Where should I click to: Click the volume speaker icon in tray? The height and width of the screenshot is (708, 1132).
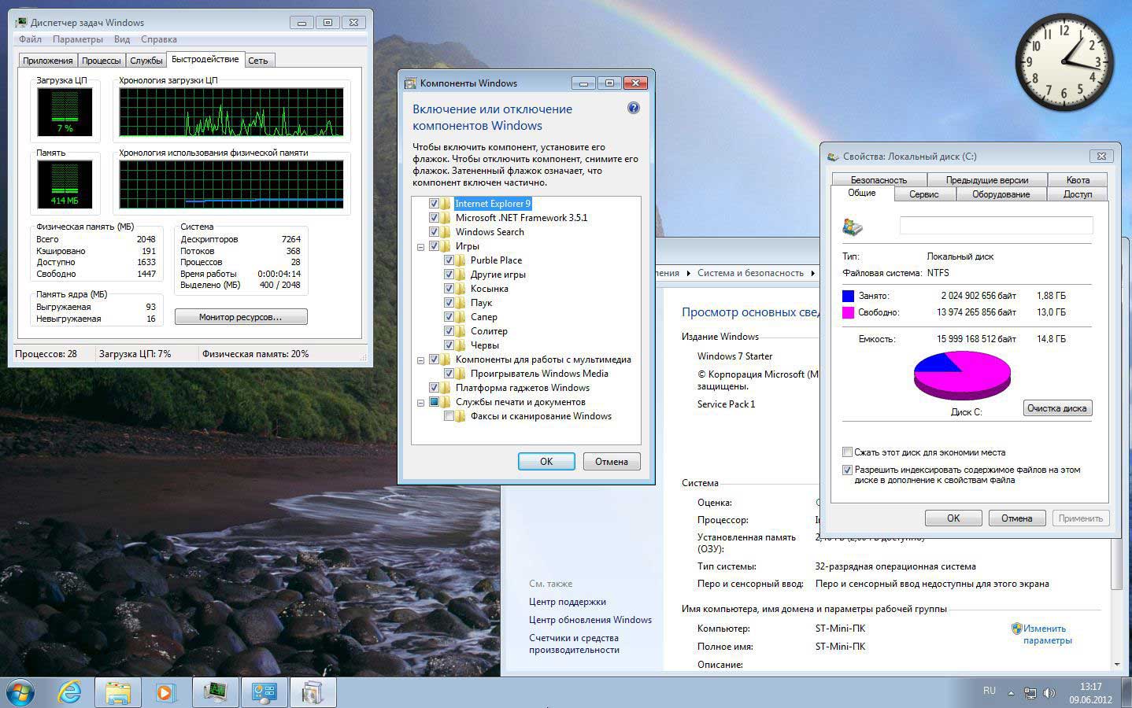[1049, 693]
